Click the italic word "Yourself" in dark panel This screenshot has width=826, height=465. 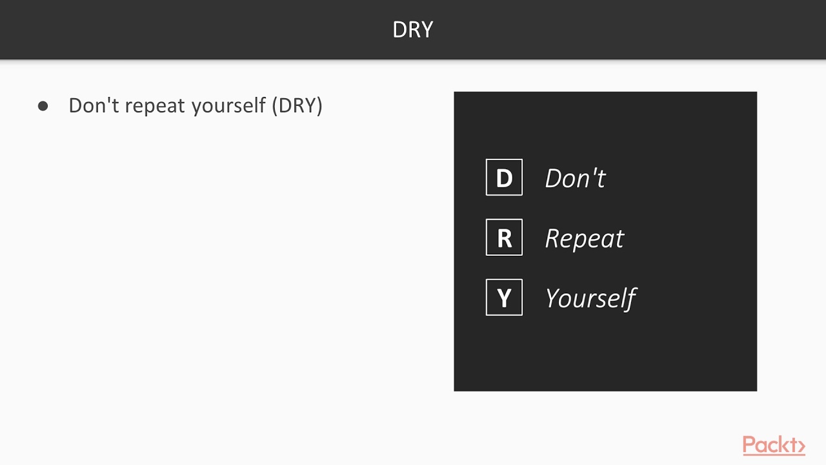[x=590, y=298]
